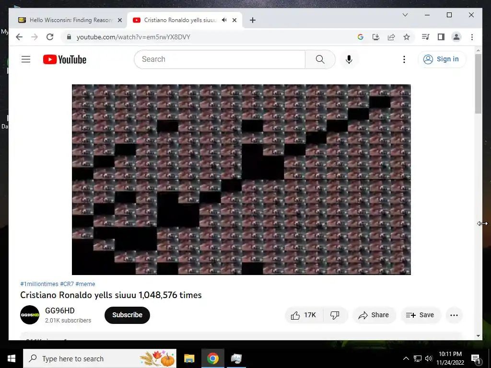The image size is (491, 368).
Task: Open Chrome from the taskbar
Action: [x=212, y=358]
